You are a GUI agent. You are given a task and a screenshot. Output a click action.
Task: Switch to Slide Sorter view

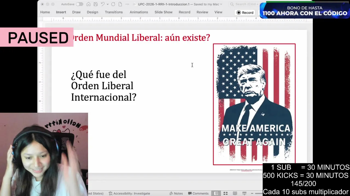click(226, 193)
